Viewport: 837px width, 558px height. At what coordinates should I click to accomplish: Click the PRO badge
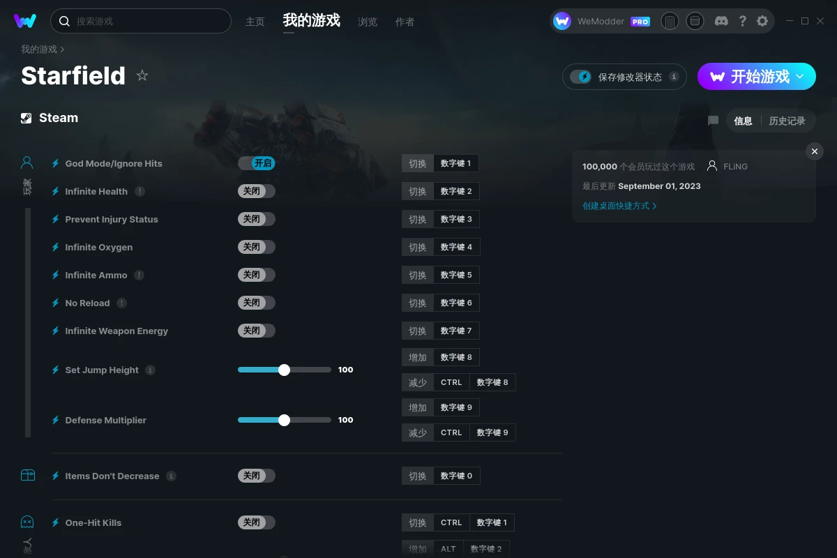click(x=640, y=22)
